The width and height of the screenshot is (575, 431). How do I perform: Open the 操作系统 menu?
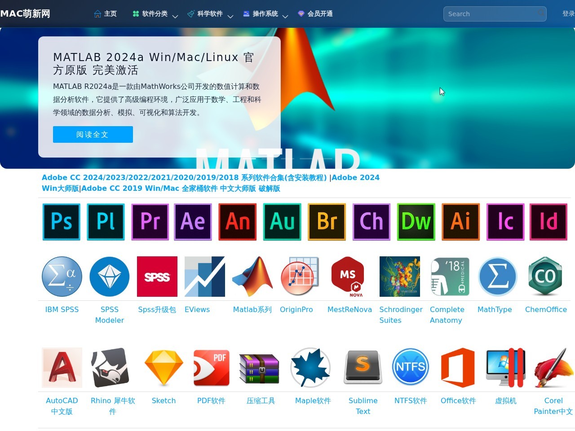coord(261,14)
